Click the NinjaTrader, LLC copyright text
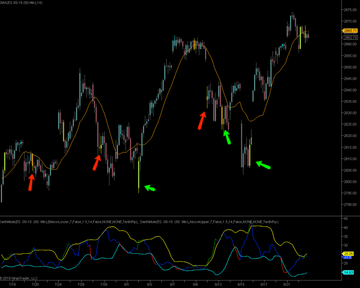This screenshot has width=360, height=288. pos(19,278)
